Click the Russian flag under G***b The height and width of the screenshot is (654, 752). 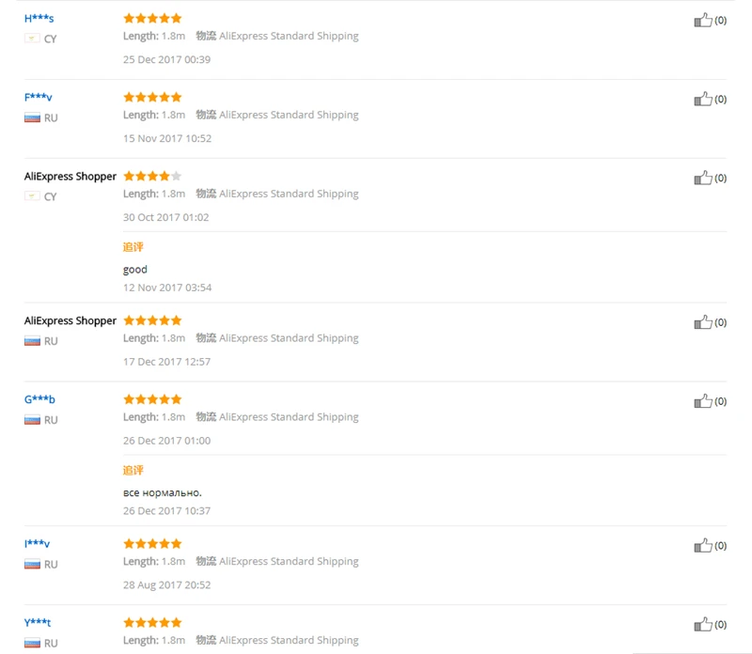coord(32,420)
